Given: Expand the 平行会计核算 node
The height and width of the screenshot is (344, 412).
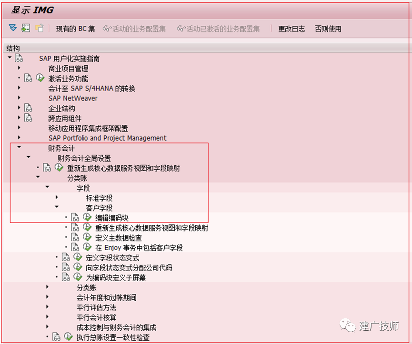Looking at the screenshot, I should [47, 317].
